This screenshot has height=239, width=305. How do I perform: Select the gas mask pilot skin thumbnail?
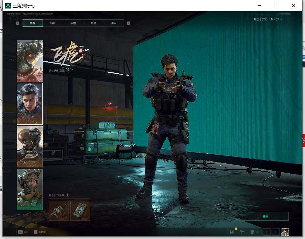tap(30, 147)
